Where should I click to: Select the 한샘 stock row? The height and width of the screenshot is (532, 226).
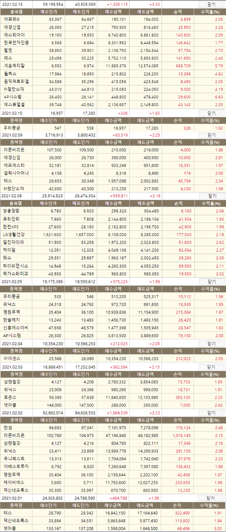(113, 427)
